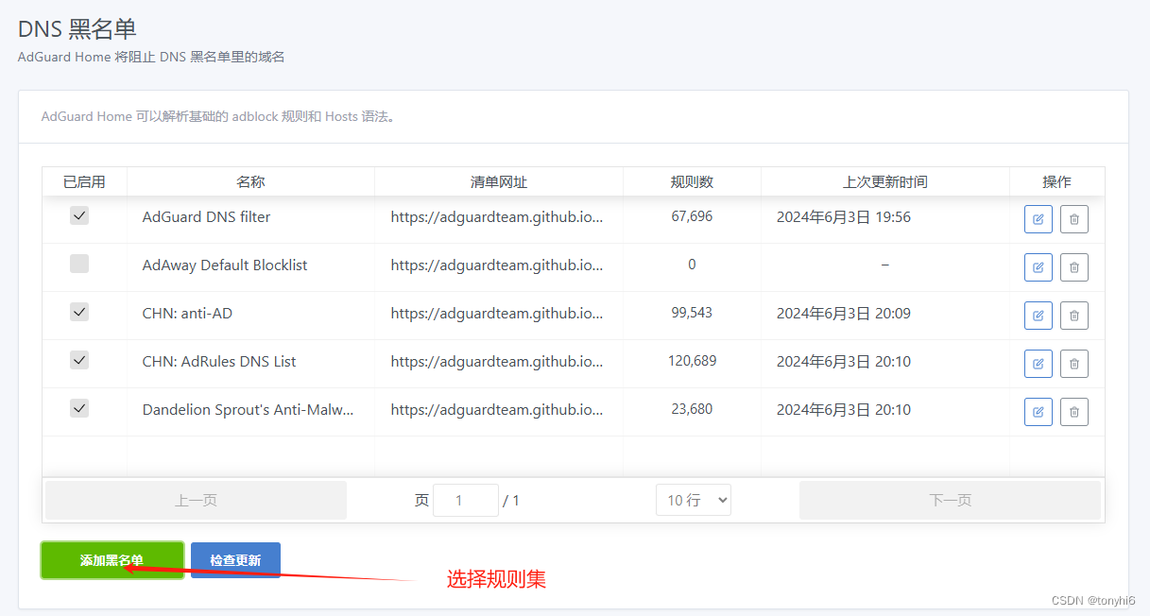Click the rule count 120,689
The height and width of the screenshot is (616, 1150).
coord(692,361)
